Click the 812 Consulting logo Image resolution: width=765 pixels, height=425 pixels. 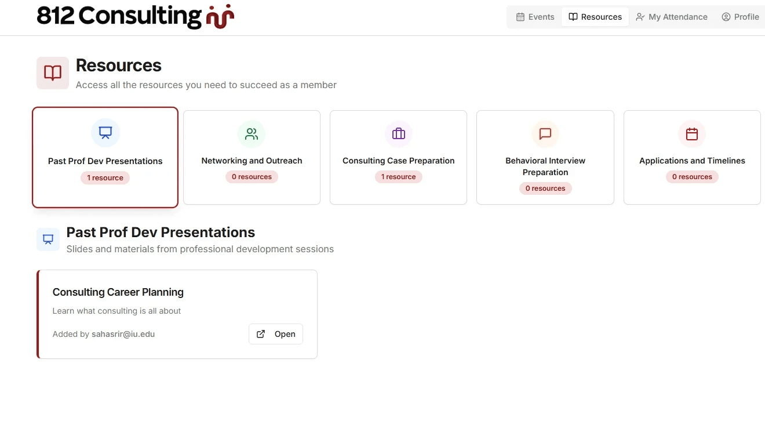coord(134,16)
